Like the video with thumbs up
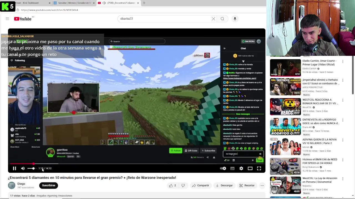Screen dimensions: 355x199 tap(173, 185)
